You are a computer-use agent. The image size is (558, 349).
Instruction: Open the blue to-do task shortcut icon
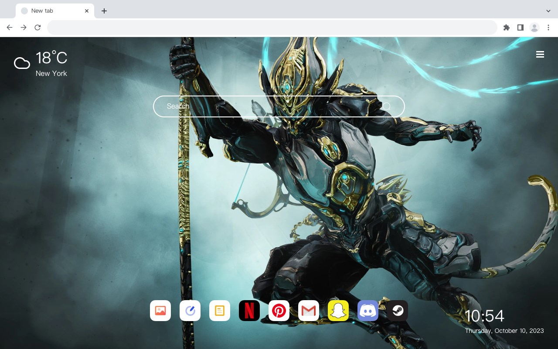click(x=190, y=311)
